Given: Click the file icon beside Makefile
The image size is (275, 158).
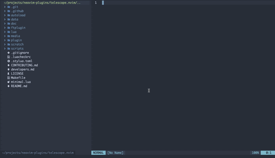Looking at the screenshot, I should (8, 78).
